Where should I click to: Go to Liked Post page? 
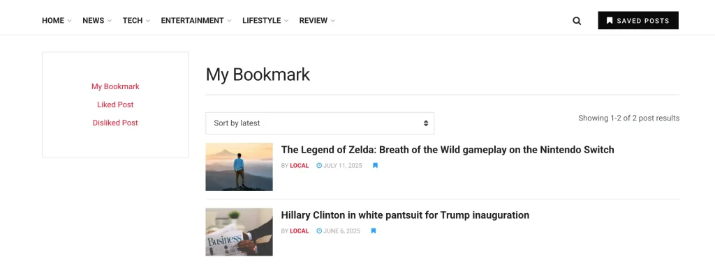[x=115, y=104]
